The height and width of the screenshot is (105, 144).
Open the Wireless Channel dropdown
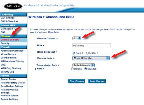point(77,38)
